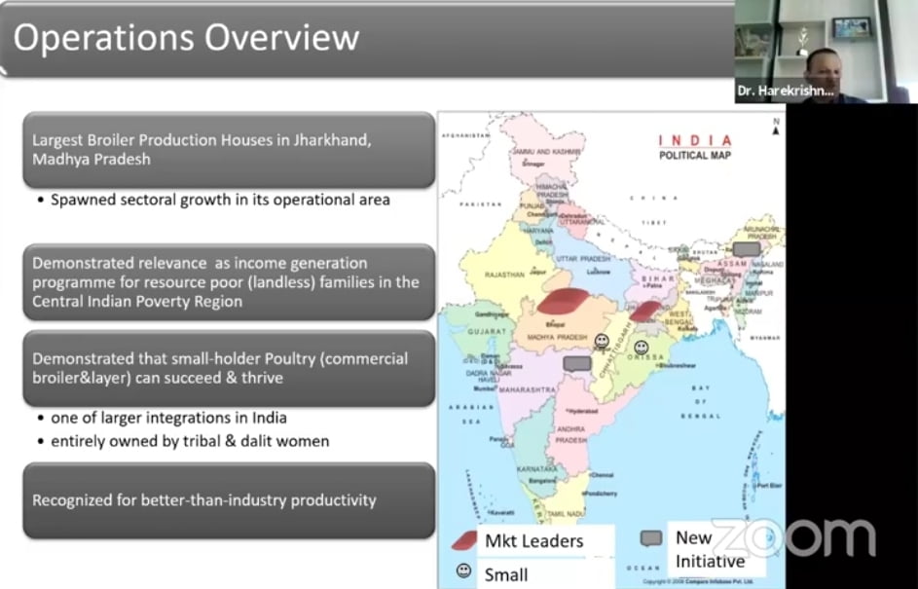
Task: Click the 'New Initiative' legend label
Action: click(x=711, y=549)
